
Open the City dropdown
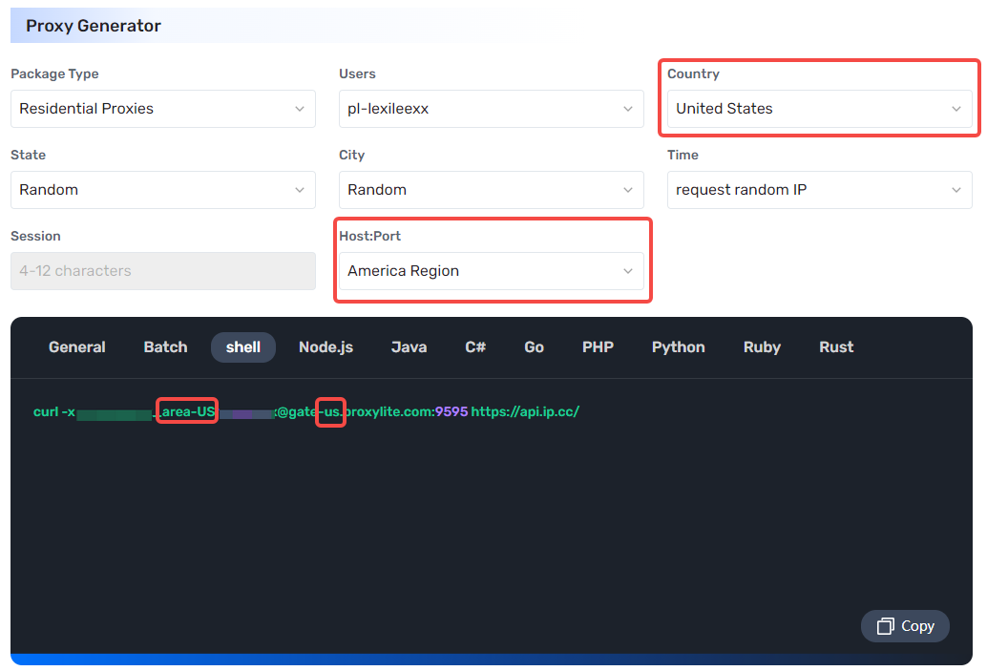coord(491,190)
